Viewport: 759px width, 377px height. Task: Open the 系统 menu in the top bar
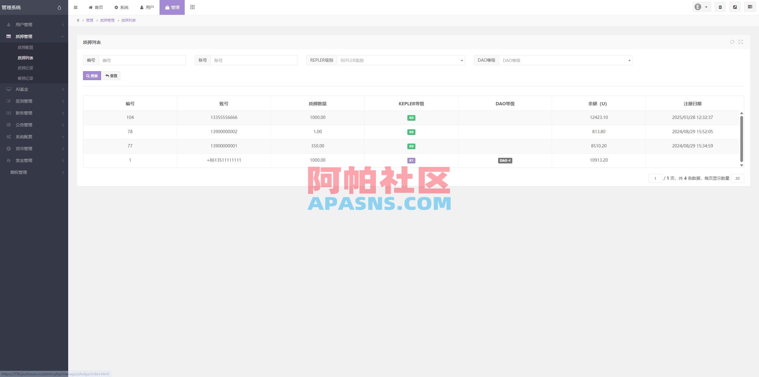[x=121, y=7]
